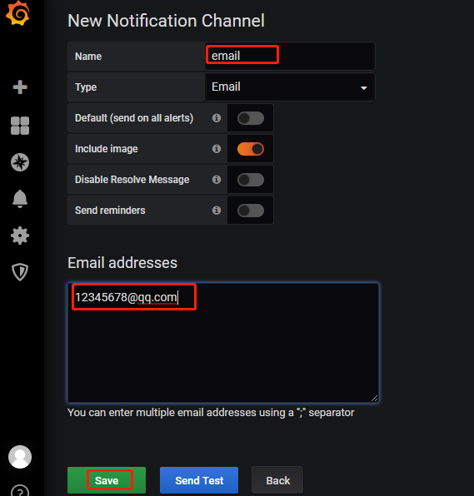Show info for Send reminders option
474x496 pixels.
tap(217, 210)
